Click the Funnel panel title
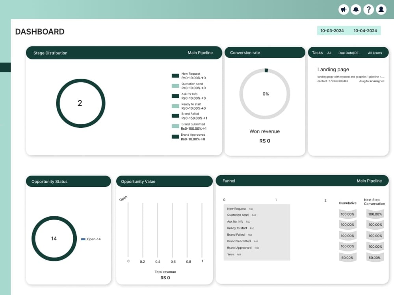394x295 pixels. [229, 181]
